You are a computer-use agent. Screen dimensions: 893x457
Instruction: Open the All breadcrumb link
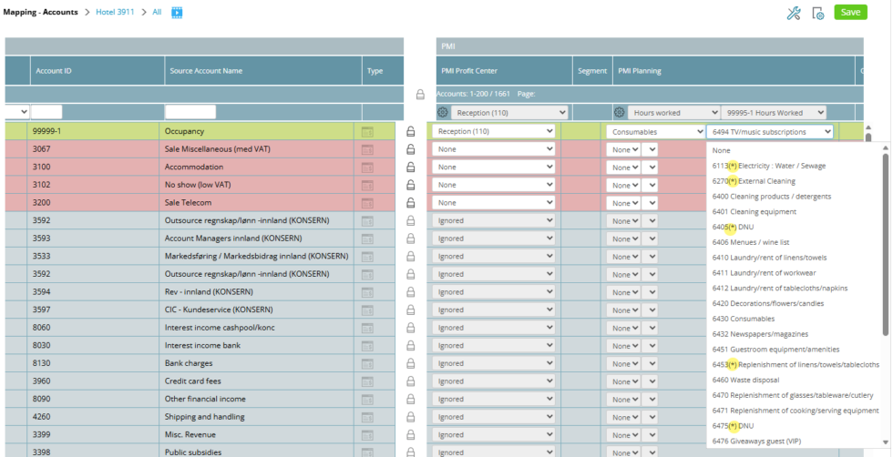point(157,12)
